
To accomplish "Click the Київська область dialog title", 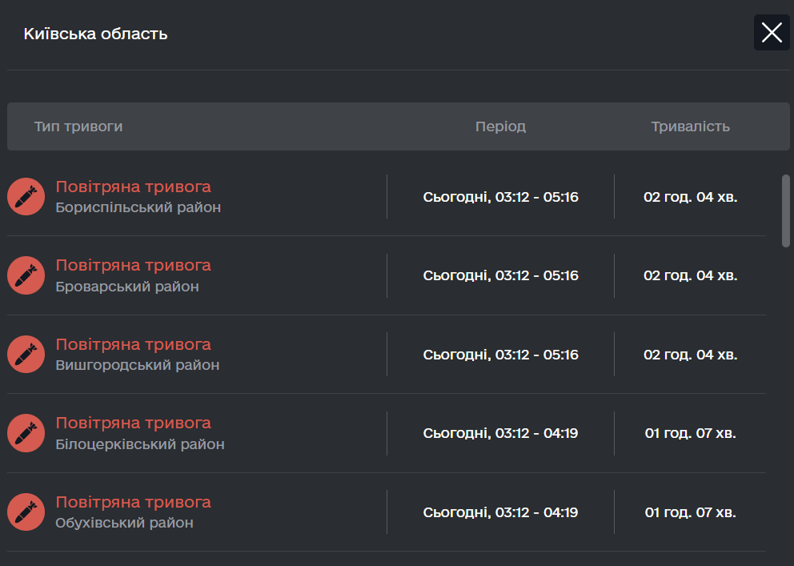I will [x=96, y=34].
